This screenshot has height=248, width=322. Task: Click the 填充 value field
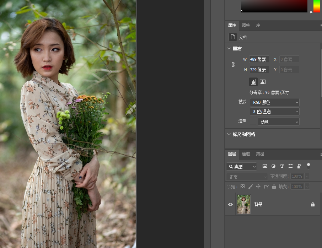(x=297, y=187)
